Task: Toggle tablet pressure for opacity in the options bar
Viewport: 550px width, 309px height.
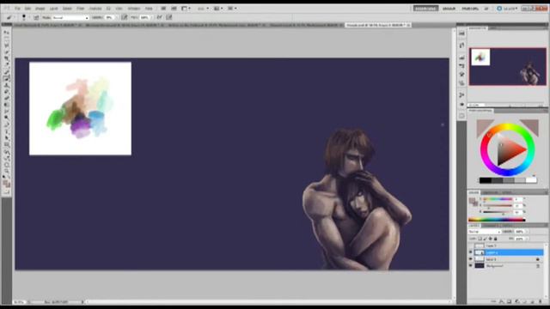Action: click(125, 17)
